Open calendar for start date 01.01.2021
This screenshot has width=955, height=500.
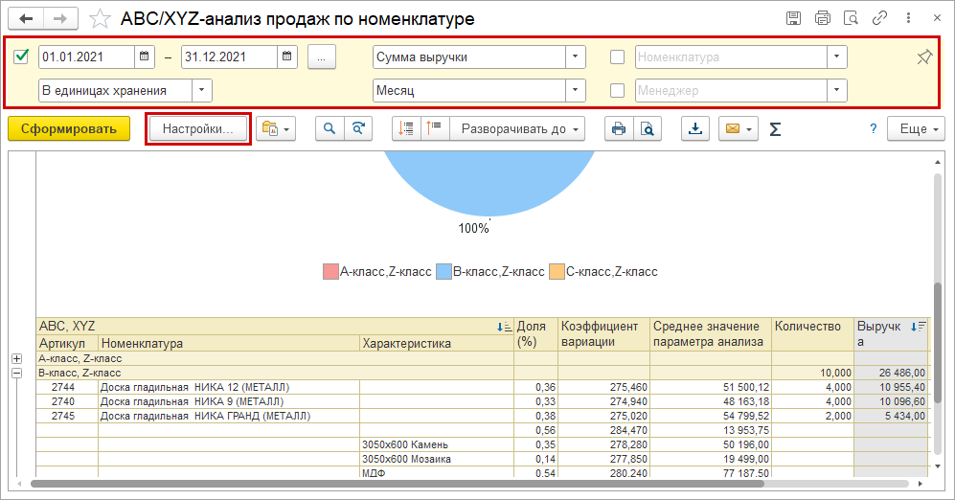pyautogui.click(x=145, y=57)
